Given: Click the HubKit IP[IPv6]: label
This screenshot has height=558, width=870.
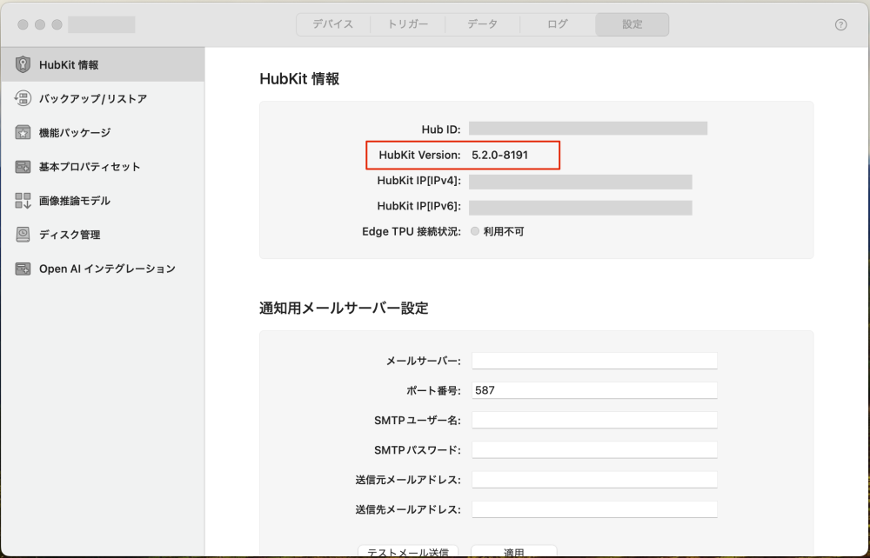Looking at the screenshot, I should 419,206.
